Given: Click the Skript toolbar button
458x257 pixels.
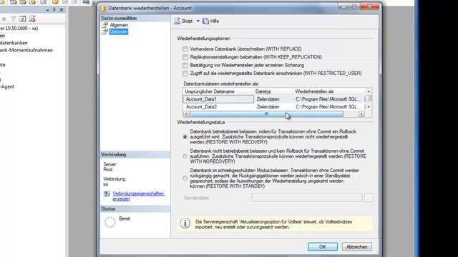Looking at the screenshot, I should coord(183,21).
